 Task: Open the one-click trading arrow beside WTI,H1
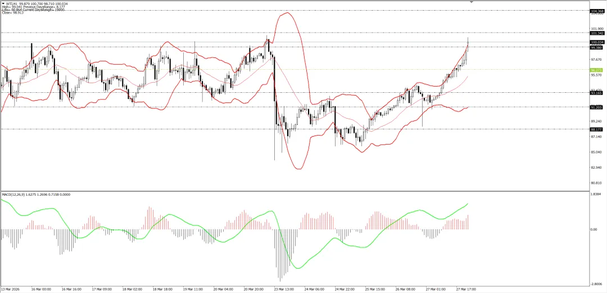[3, 4]
